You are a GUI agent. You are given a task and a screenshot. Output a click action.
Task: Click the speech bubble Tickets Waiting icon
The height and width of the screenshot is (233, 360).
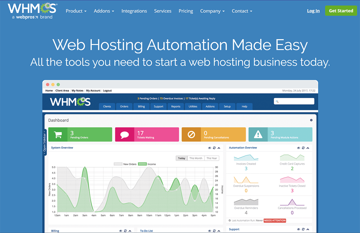point(125,135)
